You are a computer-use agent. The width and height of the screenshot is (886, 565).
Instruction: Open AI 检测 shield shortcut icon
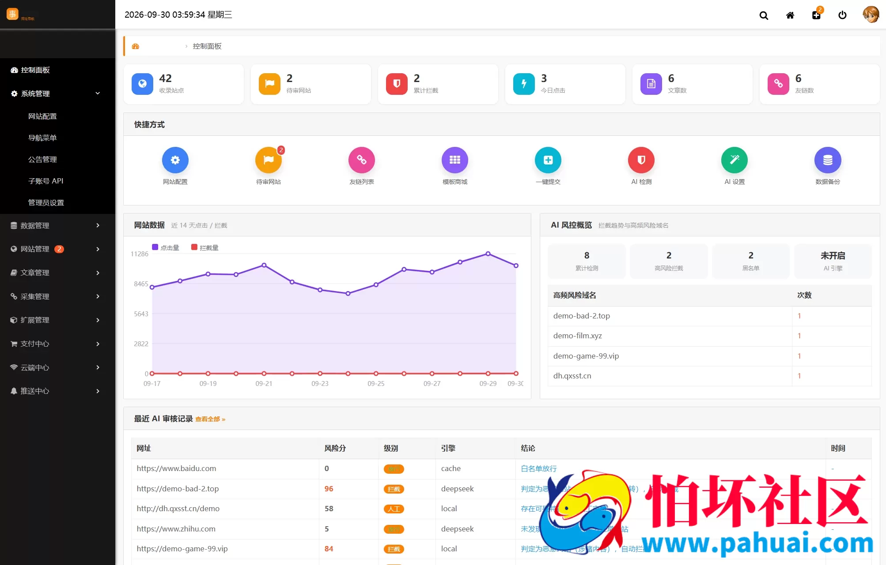pyautogui.click(x=641, y=160)
